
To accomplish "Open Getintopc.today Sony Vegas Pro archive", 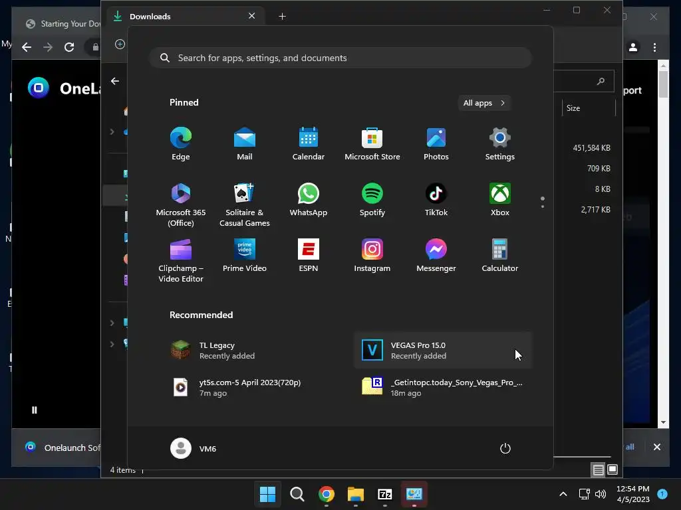I will 443,387.
